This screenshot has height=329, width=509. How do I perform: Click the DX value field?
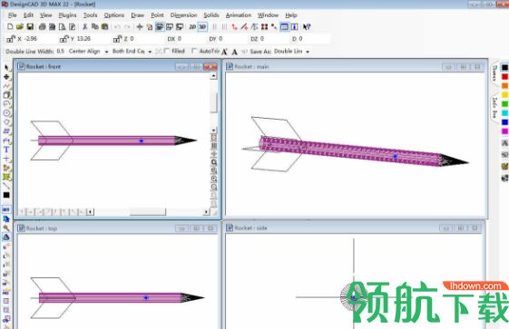click(191, 39)
